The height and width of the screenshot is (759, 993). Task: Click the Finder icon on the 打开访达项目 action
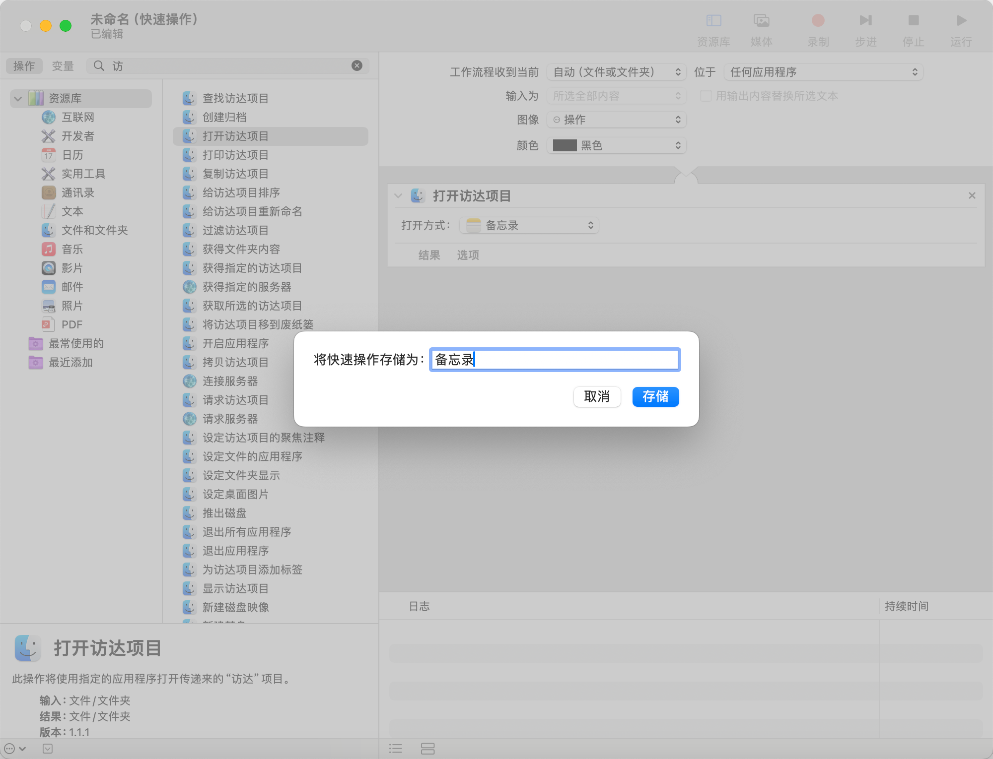click(x=417, y=195)
